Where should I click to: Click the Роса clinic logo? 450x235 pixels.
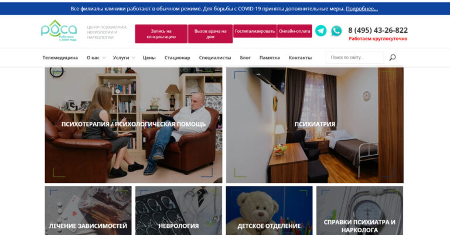tap(59, 30)
